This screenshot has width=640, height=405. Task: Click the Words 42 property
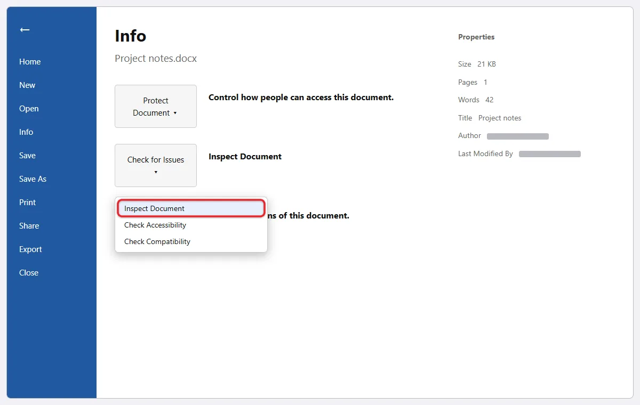click(476, 100)
